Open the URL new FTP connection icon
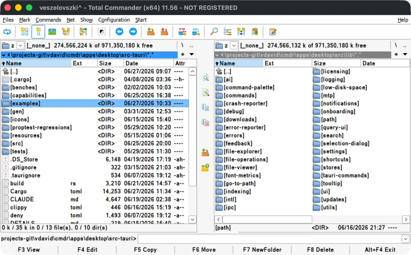 tap(196, 32)
